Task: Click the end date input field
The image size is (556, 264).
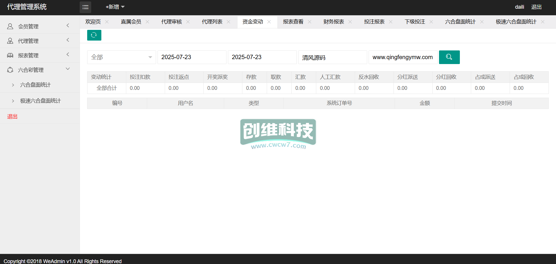Action: [262, 57]
